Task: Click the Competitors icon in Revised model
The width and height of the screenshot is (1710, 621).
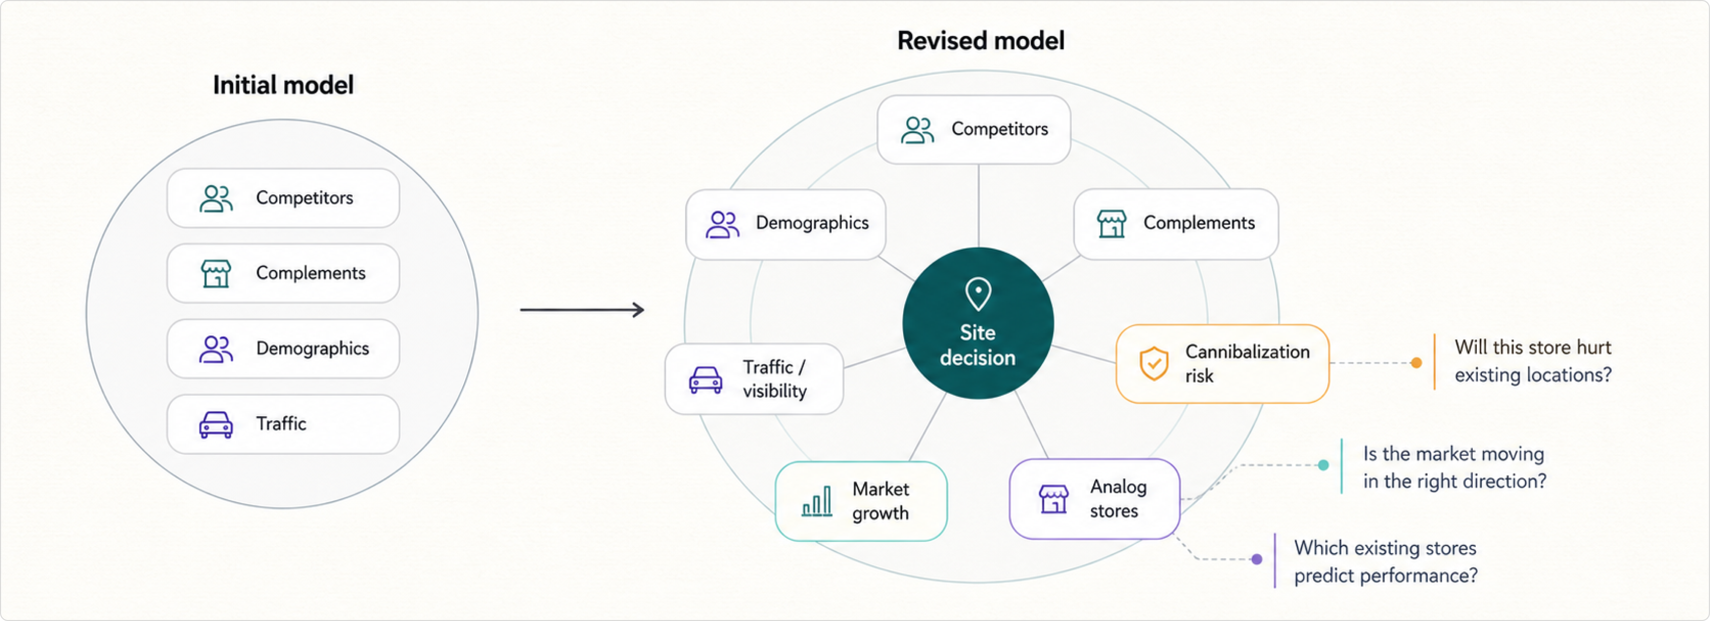Action: click(x=917, y=130)
